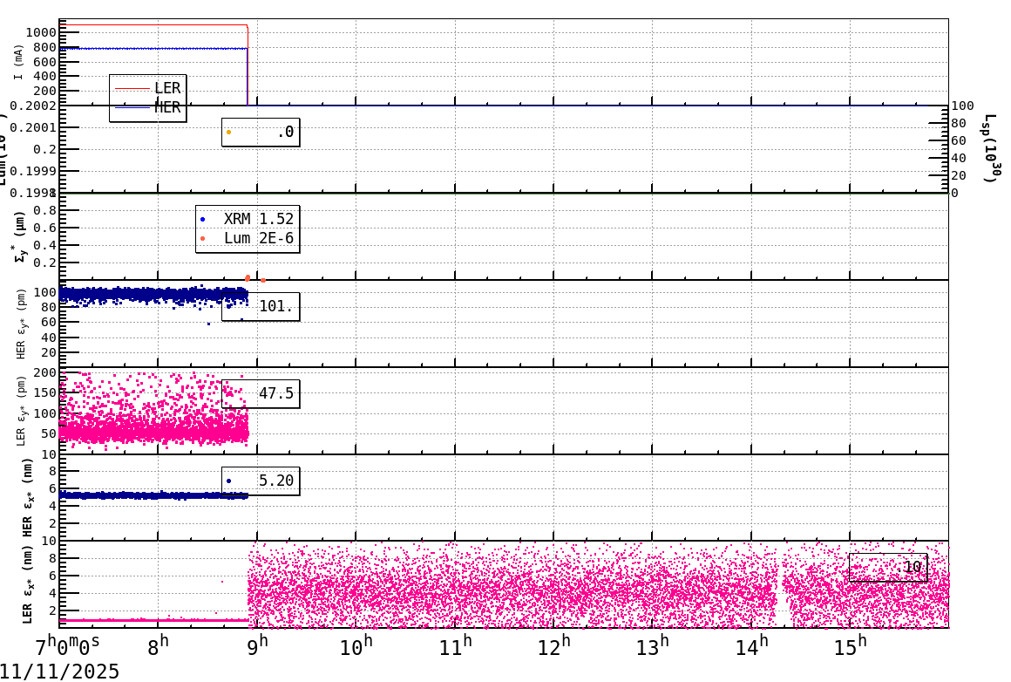Click the 13h time axis label

coord(653,645)
